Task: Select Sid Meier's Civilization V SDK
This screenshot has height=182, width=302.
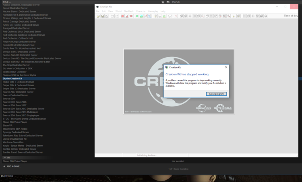Action: [18, 68]
